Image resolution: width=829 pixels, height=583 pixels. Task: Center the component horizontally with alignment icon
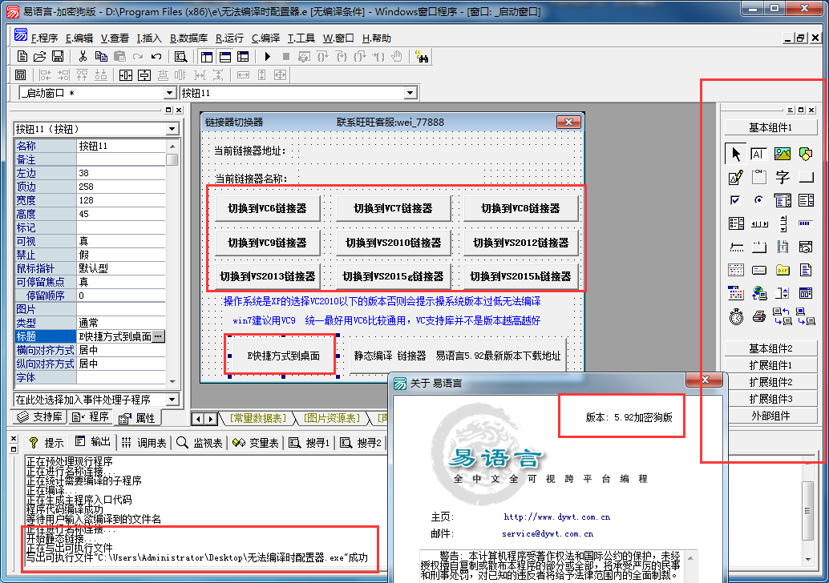[125, 75]
